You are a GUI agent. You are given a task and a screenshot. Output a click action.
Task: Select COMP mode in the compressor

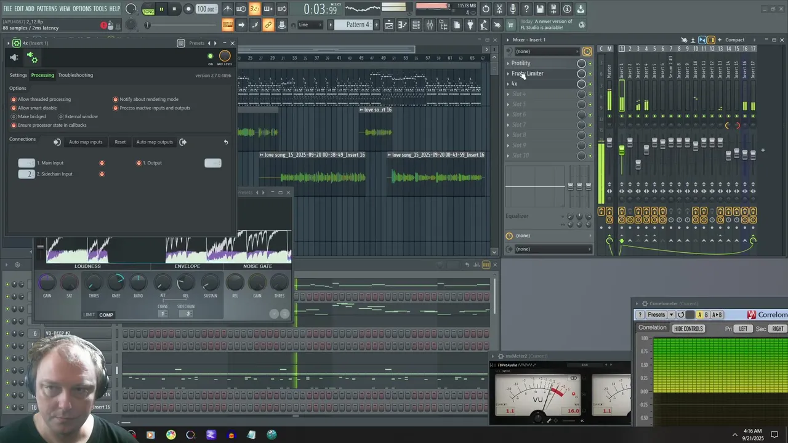pos(107,315)
